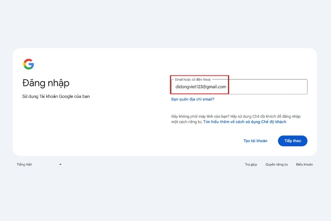Open the 'Tiếng Việt' language dropdown
Image resolution: width=331 pixels, height=221 pixels.
click(x=39, y=164)
